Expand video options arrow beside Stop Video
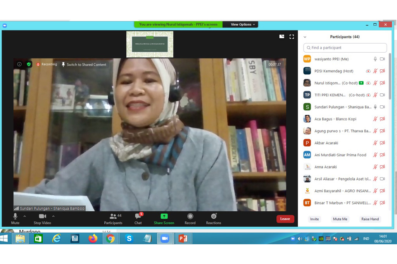The height and width of the screenshot is (264, 397). pos(54,216)
